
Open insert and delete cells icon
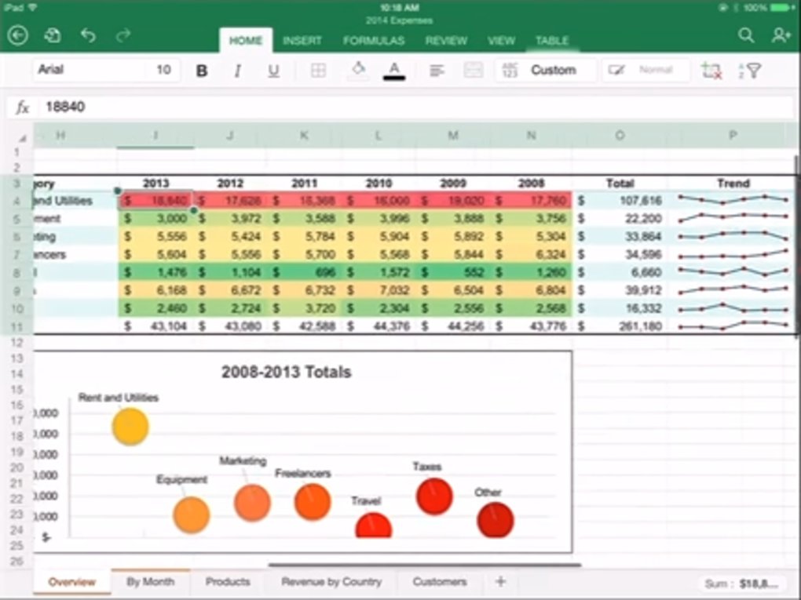point(711,71)
